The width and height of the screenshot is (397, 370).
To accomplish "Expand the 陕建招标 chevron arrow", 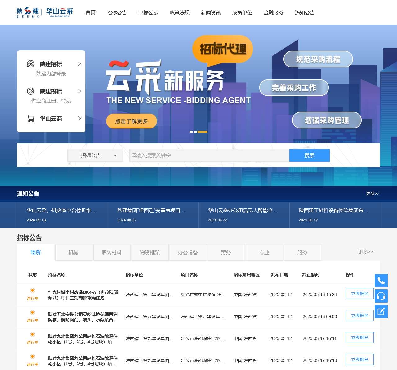I will tap(80, 64).
